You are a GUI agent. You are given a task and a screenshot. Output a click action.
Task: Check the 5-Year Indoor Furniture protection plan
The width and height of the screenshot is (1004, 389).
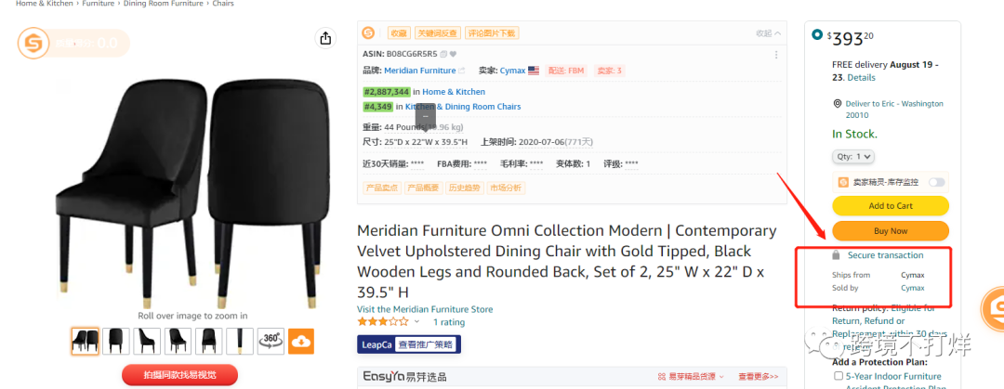tap(839, 376)
